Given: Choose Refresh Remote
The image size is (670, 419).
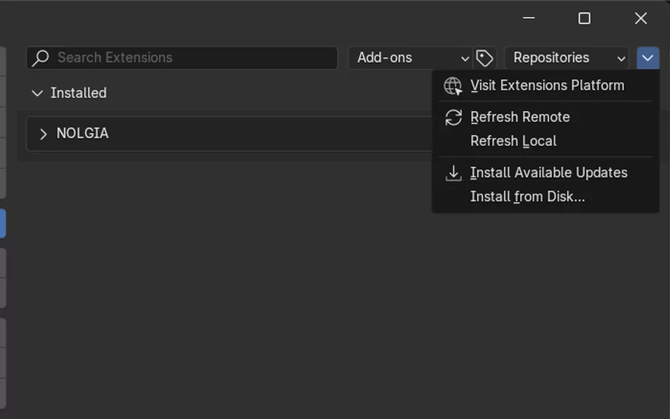Looking at the screenshot, I should click(x=545, y=117).
